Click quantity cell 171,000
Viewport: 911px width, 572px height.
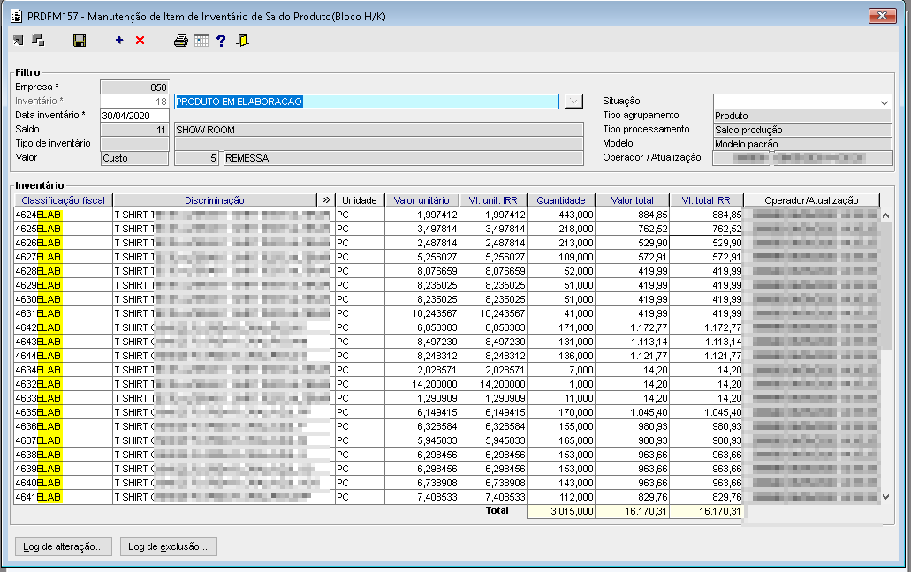pos(561,327)
